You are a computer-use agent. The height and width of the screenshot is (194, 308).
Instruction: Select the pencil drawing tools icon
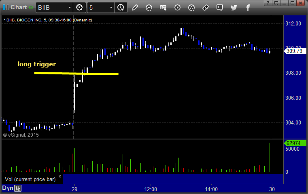tap(135, 8)
